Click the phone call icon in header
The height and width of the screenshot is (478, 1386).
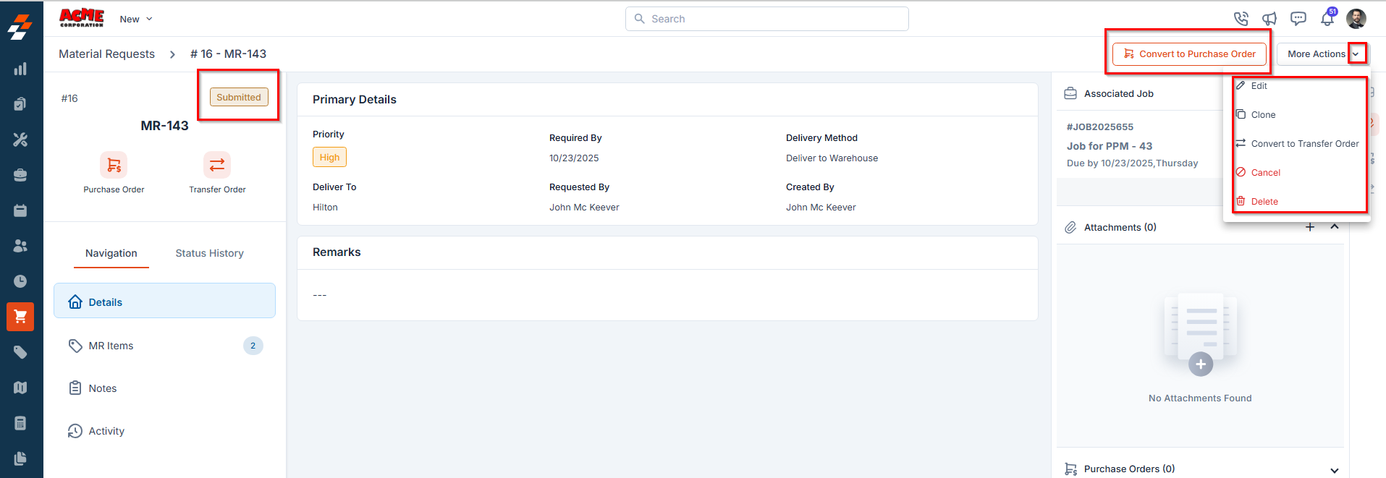pos(1241,19)
